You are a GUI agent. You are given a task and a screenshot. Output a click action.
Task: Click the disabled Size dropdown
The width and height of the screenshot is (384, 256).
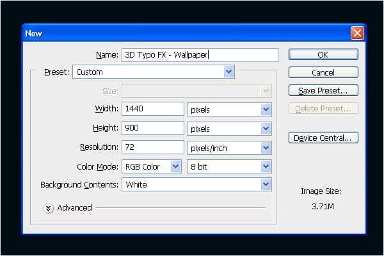click(197, 92)
